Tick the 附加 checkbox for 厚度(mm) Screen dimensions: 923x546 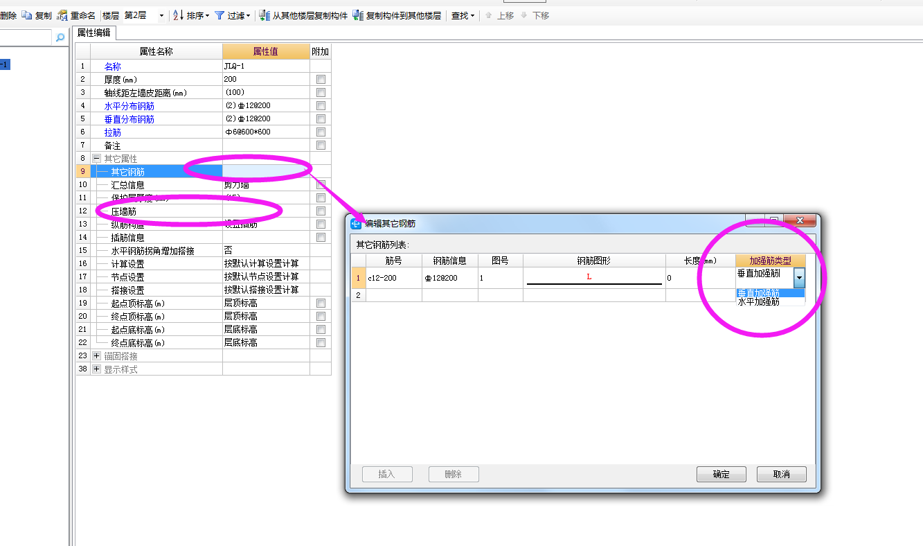[321, 80]
